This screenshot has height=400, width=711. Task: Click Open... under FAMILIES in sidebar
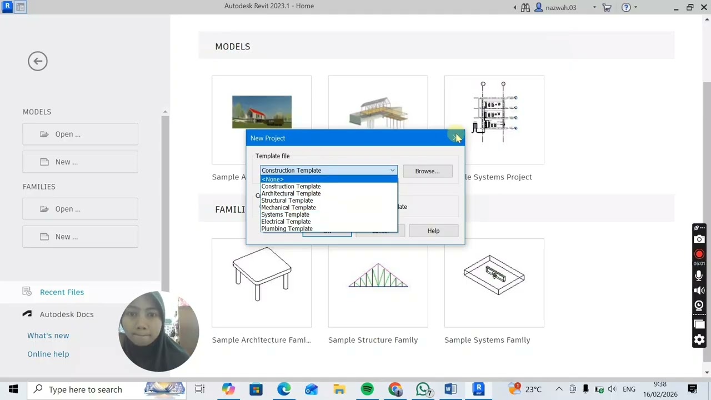81,209
